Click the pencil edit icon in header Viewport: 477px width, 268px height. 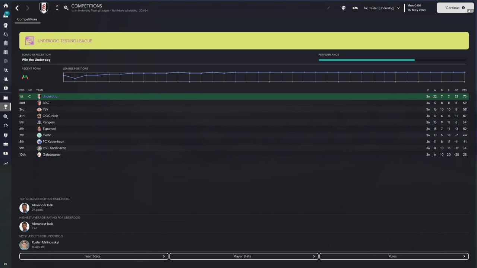pyautogui.click(x=328, y=8)
